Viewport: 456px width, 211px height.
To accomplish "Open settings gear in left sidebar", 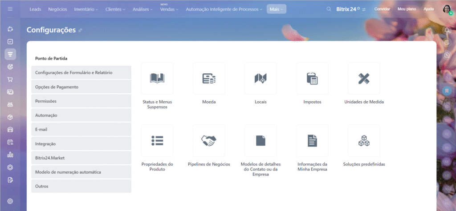I will coord(10,201).
